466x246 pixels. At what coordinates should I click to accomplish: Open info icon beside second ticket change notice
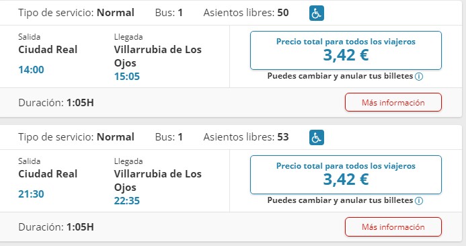coord(419,201)
